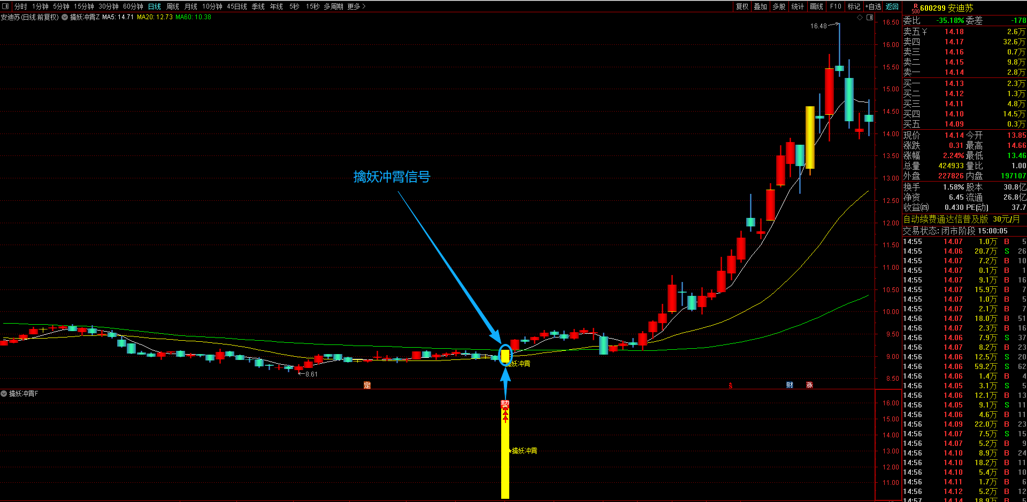The image size is (1027, 502).
Task: Click the 换手 1.58% value
Action: 953,187
